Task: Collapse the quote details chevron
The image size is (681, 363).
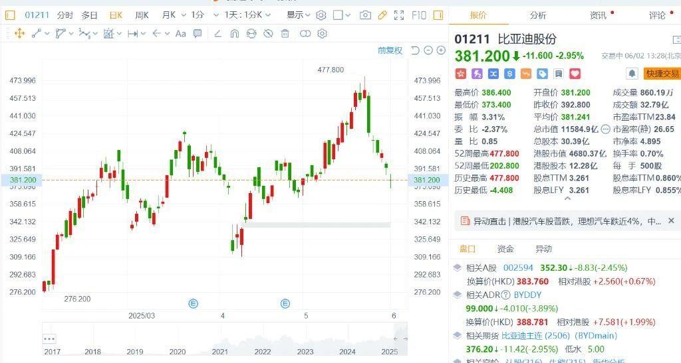Action: [567, 198]
